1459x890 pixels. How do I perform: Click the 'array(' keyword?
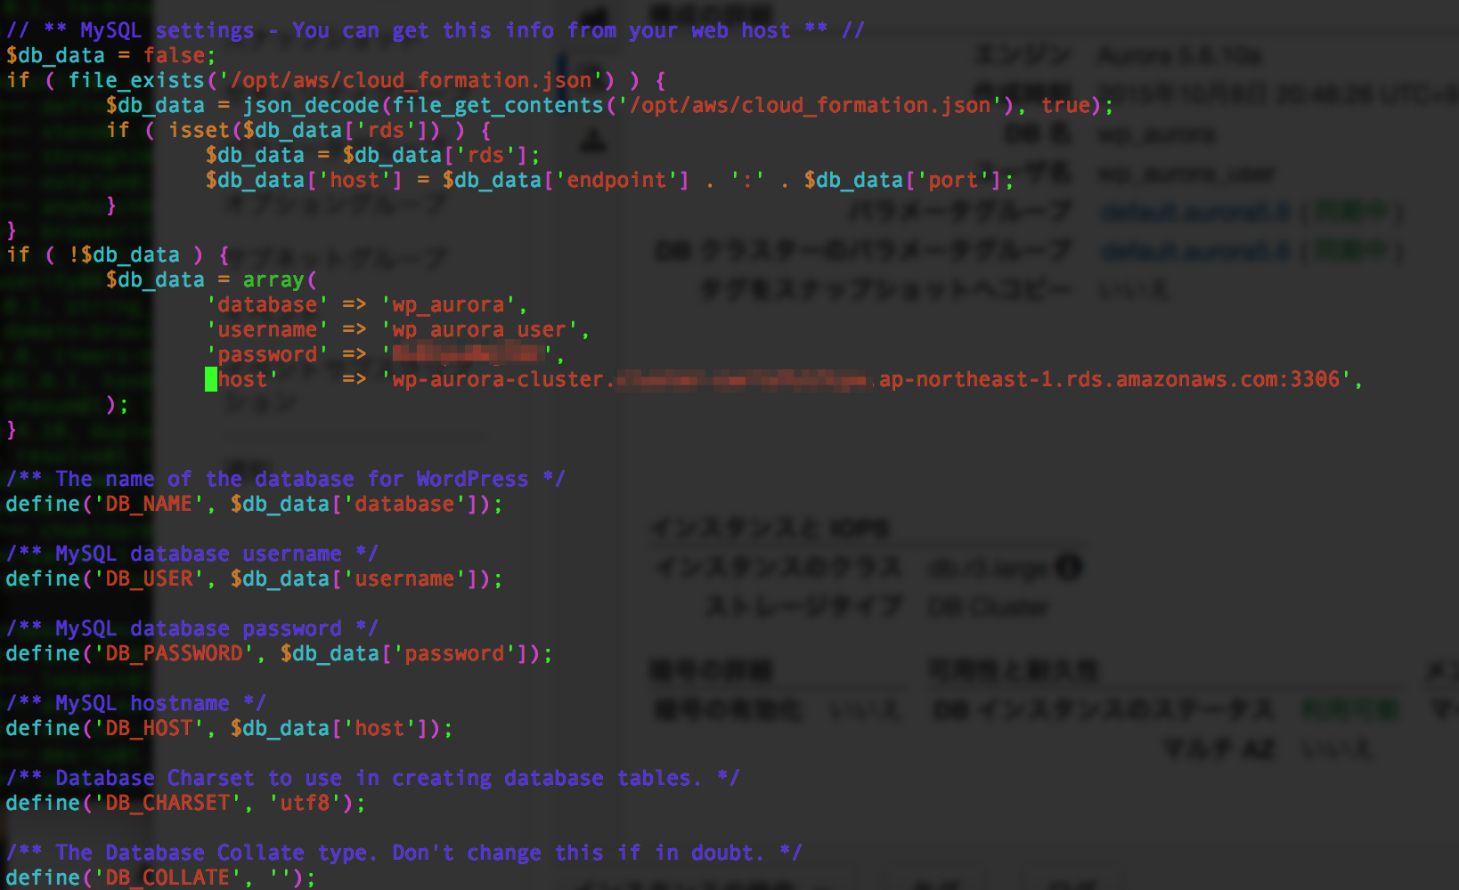point(280,280)
